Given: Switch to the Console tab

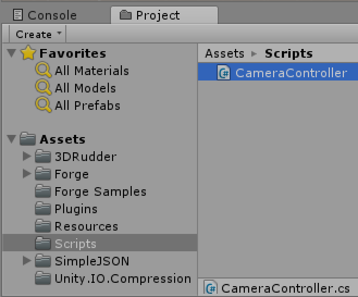Looking at the screenshot, I should 45,16.
